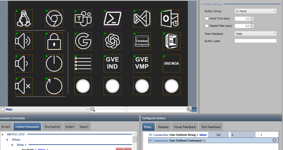283x150 pixels.
Task: Select the power button icon
Action: tap(54, 64)
